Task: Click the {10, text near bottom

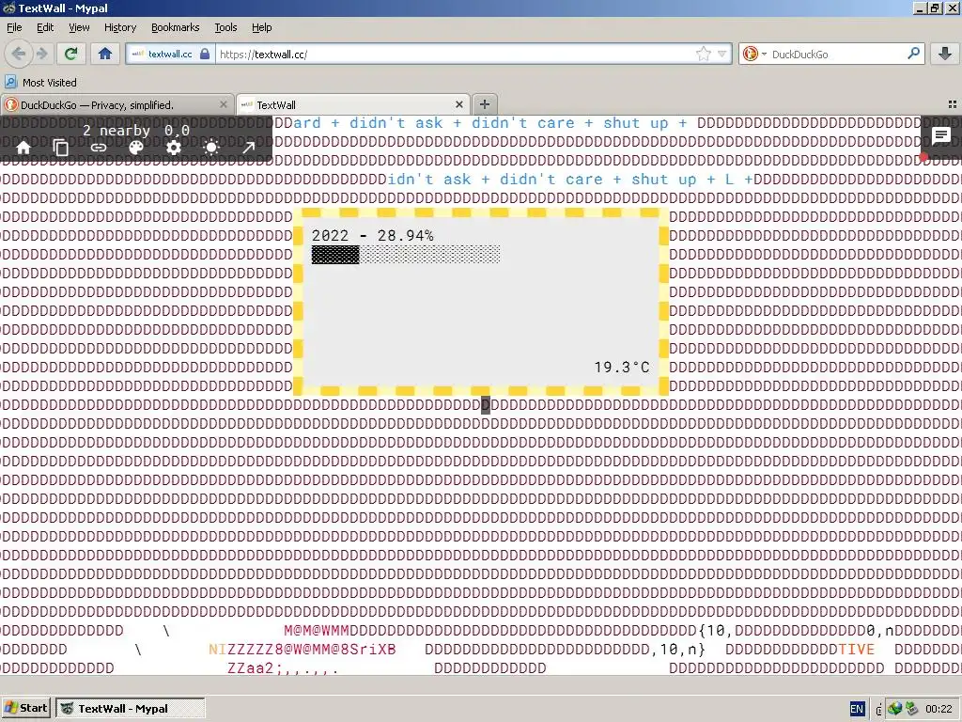Action: [x=715, y=630]
